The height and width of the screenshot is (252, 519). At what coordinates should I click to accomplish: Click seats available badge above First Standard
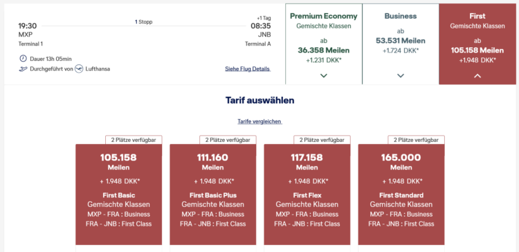coord(417,140)
